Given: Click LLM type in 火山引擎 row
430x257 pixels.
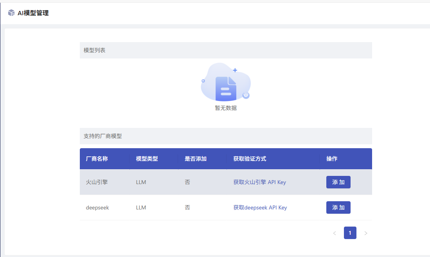Looking at the screenshot, I should click(141, 182).
